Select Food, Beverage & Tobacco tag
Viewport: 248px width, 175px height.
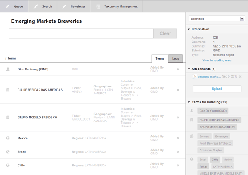click(x=215, y=143)
